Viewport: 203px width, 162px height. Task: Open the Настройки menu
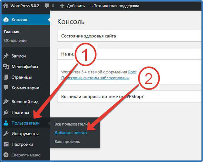click(26, 144)
